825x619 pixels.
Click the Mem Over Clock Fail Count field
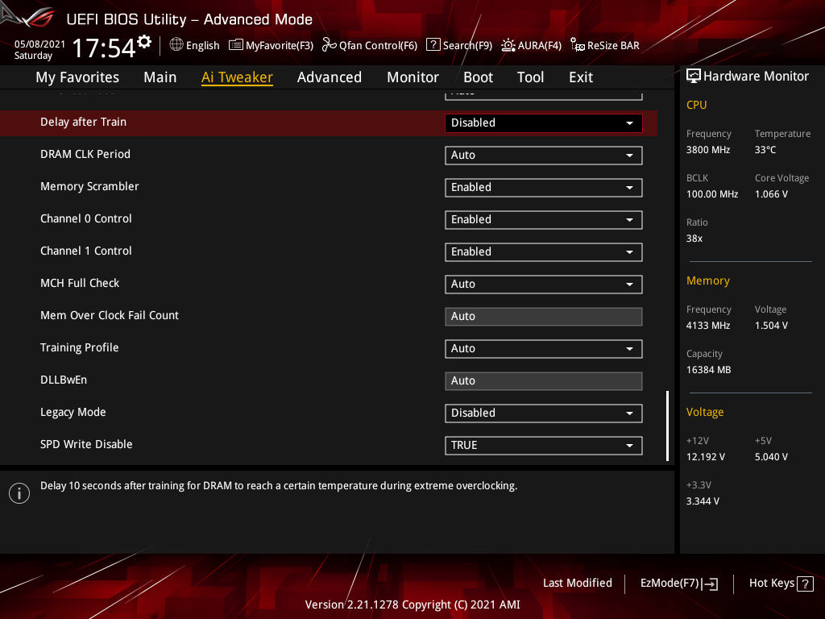544,316
